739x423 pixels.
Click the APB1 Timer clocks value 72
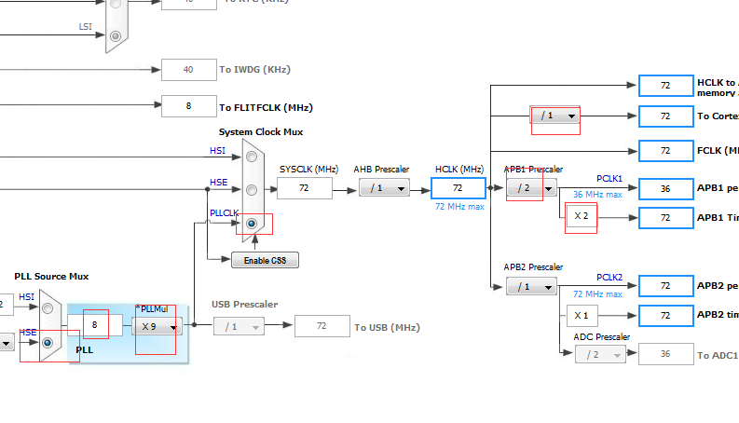666,218
